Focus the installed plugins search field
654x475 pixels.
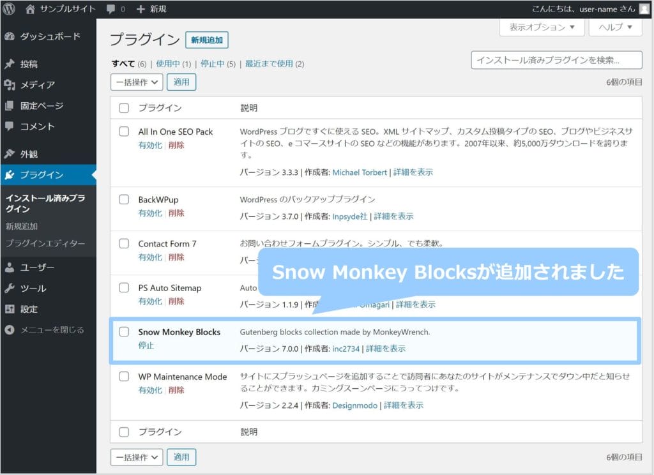tap(556, 60)
